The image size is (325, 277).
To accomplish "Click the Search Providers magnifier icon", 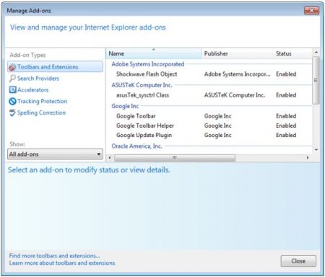I will [12, 79].
